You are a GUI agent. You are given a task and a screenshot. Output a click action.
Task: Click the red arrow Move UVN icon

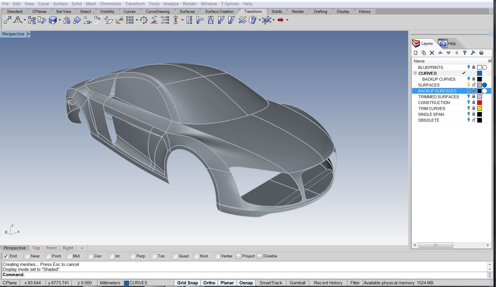(x=280, y=20)
